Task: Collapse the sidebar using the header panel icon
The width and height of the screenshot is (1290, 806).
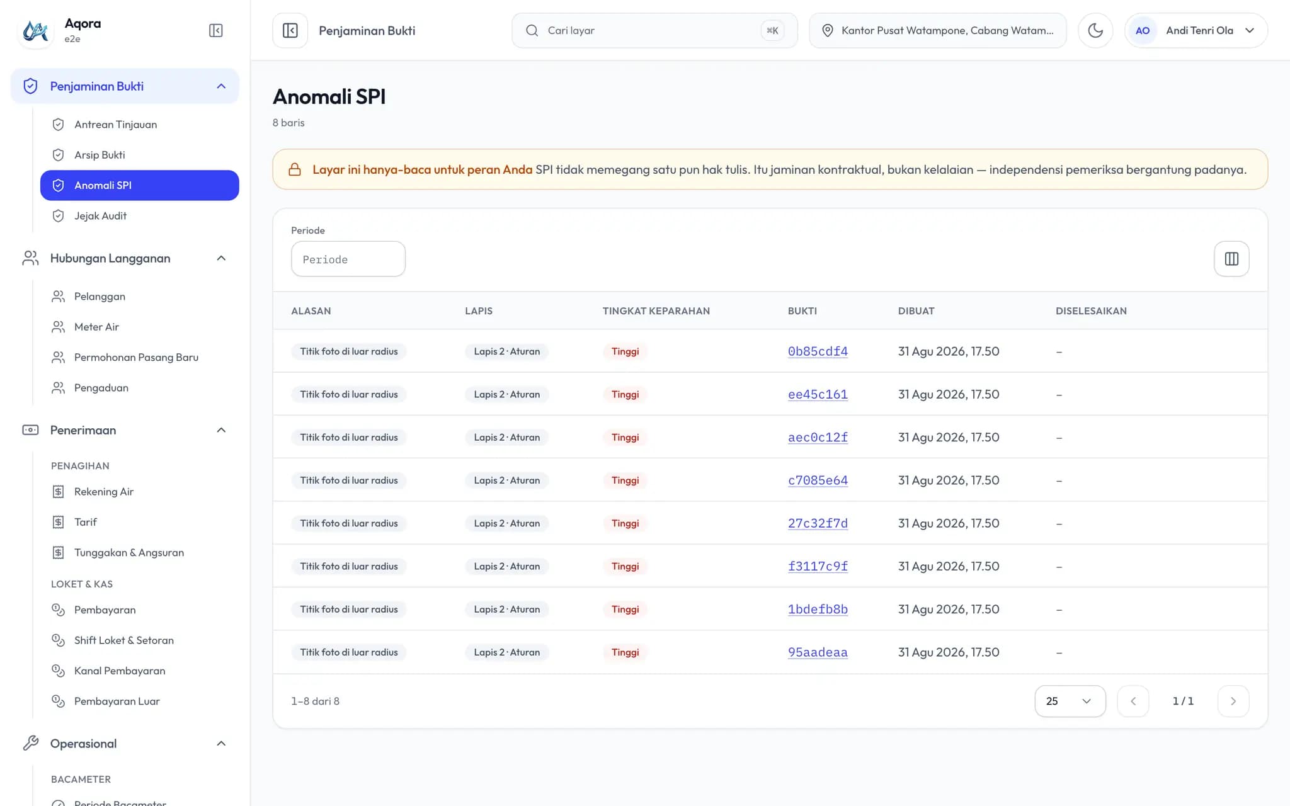Action: pyautogui.click(x=215, y=30)
